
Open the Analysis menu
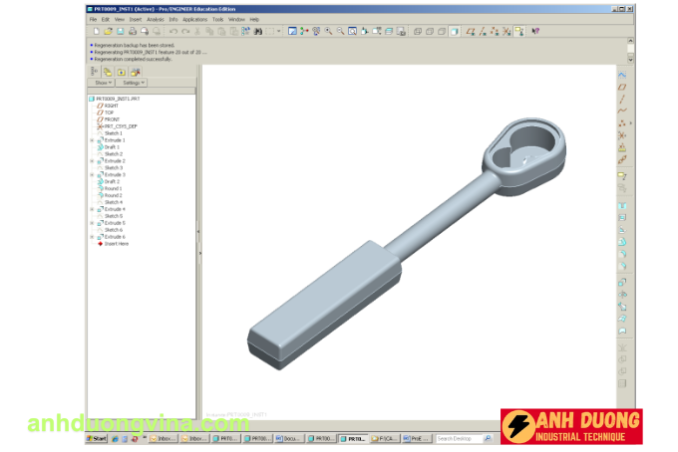point(155,19)
